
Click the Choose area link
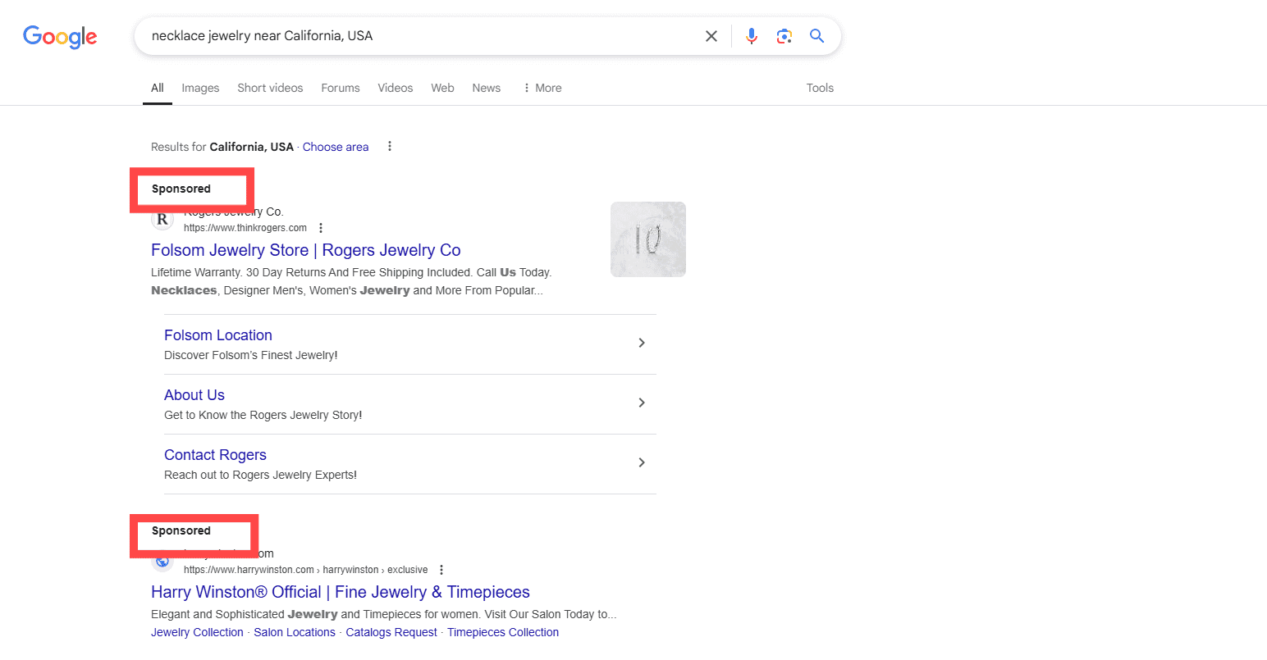tap(336, 147)
